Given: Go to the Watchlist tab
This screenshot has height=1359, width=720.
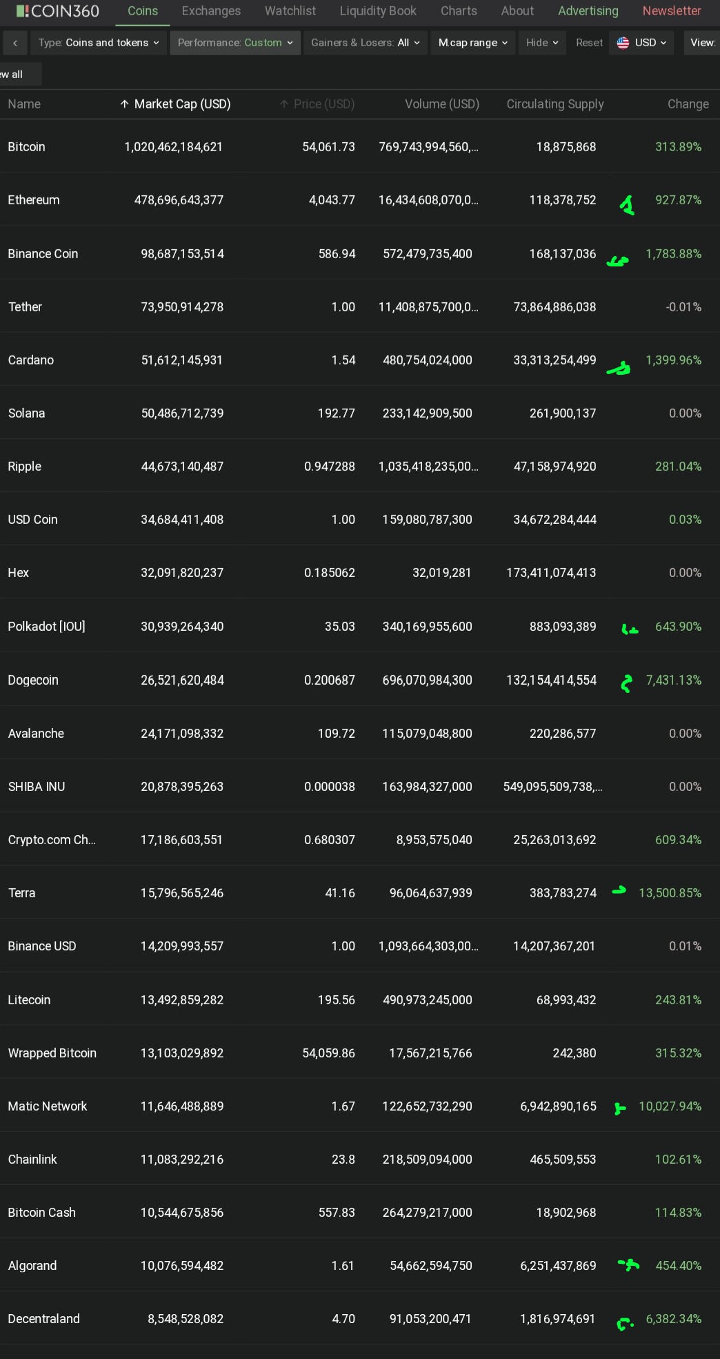Looking at the screenshot, I should pos(290,11).
